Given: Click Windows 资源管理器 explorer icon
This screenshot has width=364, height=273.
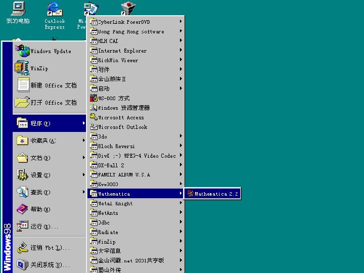Looking at the screenshot, I should pyautogui.click(x=94, y=108).
